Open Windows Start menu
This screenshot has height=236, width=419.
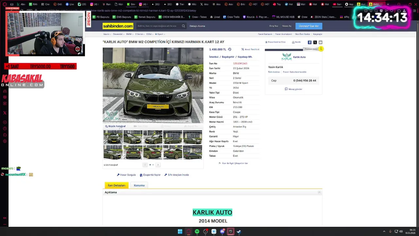pyautogui.click(x=180, y=231)
